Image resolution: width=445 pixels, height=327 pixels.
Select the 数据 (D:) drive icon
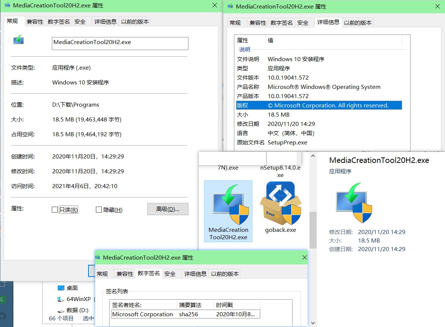[x=61, y=310]
